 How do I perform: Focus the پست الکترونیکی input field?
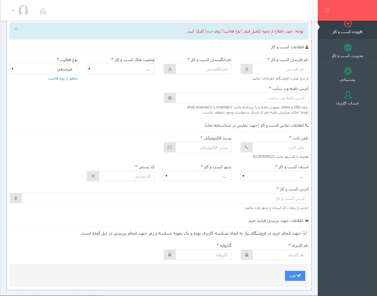204,148
